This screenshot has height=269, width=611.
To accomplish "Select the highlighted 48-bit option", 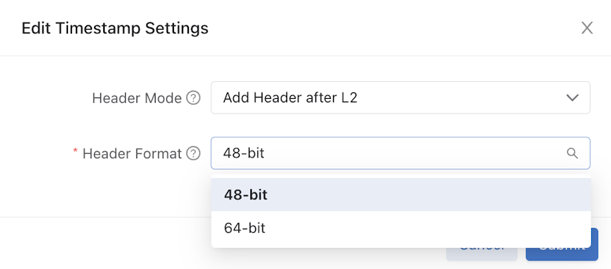I will [401, 195].
